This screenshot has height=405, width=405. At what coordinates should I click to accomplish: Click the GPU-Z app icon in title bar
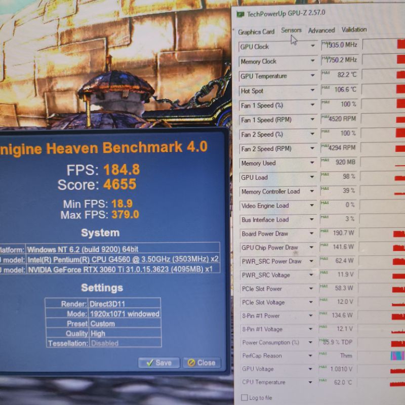pyautogui.click(x=240, y=14)
